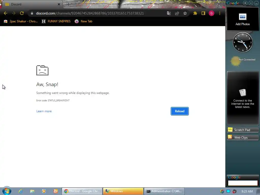Click the orange app icon on taskbar
The width and height of the screenshot is (260, 195).
[56, 191]
